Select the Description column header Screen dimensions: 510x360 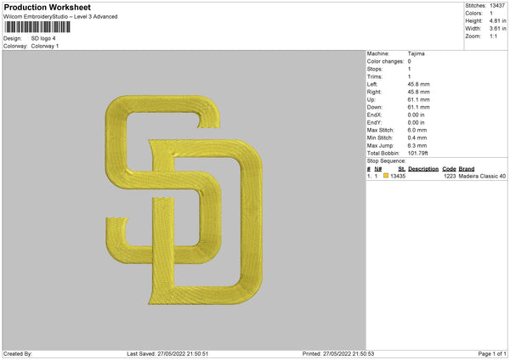pos(423,169)
